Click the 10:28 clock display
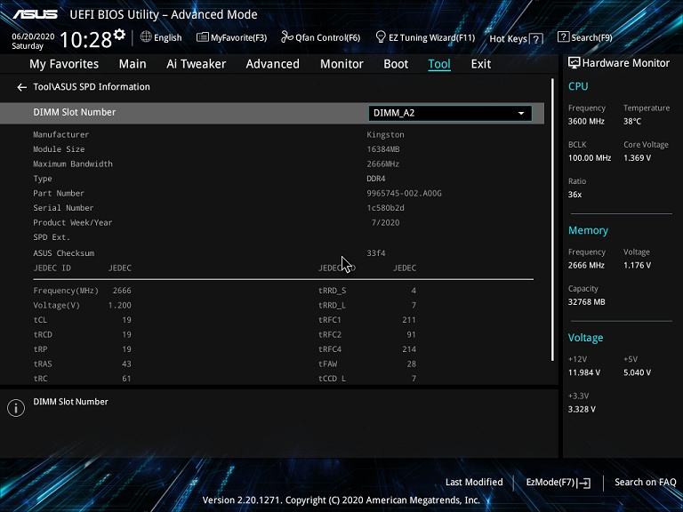The height and width of the screenshot is (512, 683). pyautogui.click(x=85, y=40)
